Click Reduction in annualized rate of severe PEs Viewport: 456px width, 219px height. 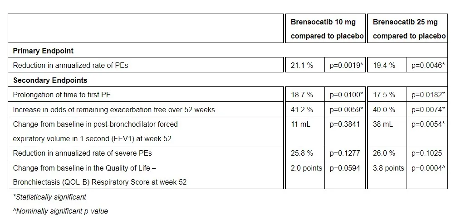[x=83, y=153]
